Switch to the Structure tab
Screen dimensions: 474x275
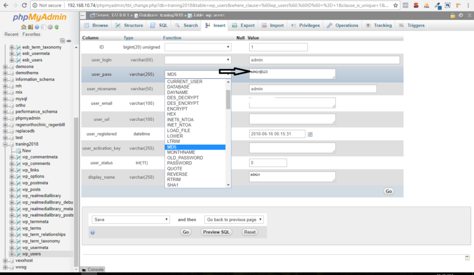129,25
